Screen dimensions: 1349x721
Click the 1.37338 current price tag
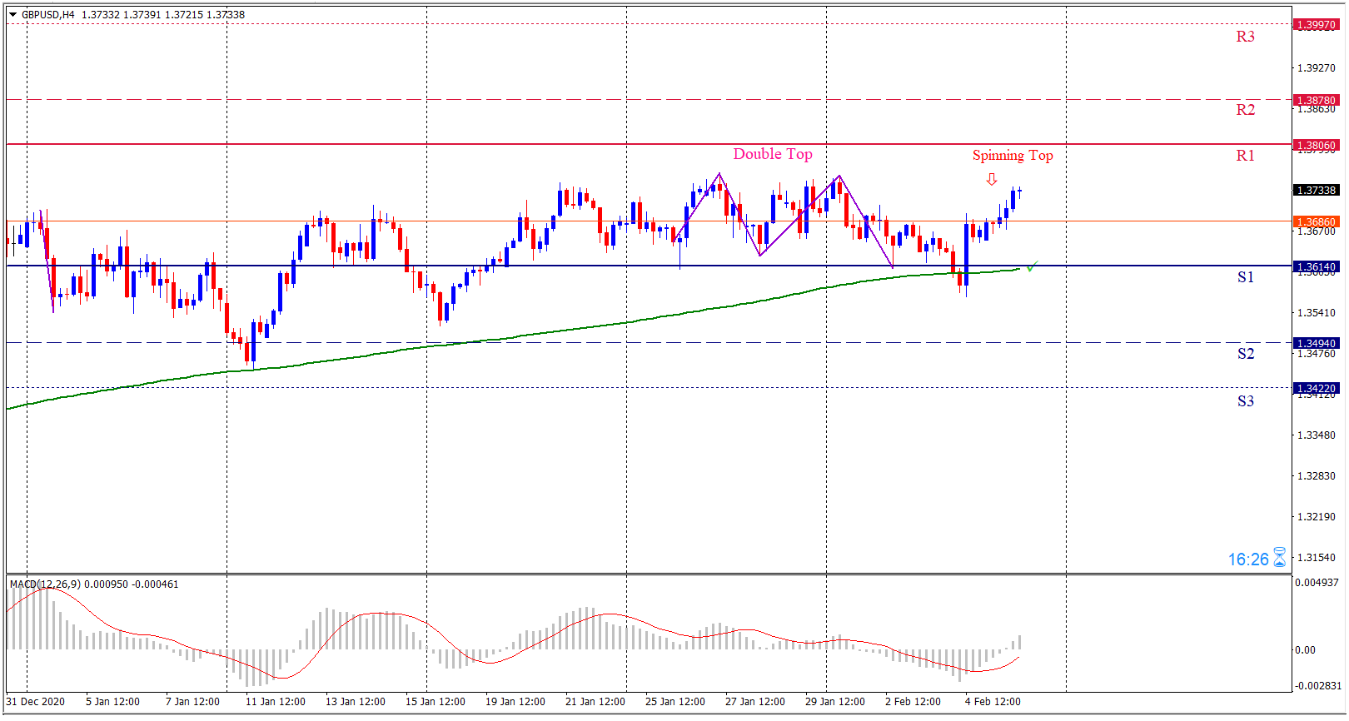click(1316, 191)
